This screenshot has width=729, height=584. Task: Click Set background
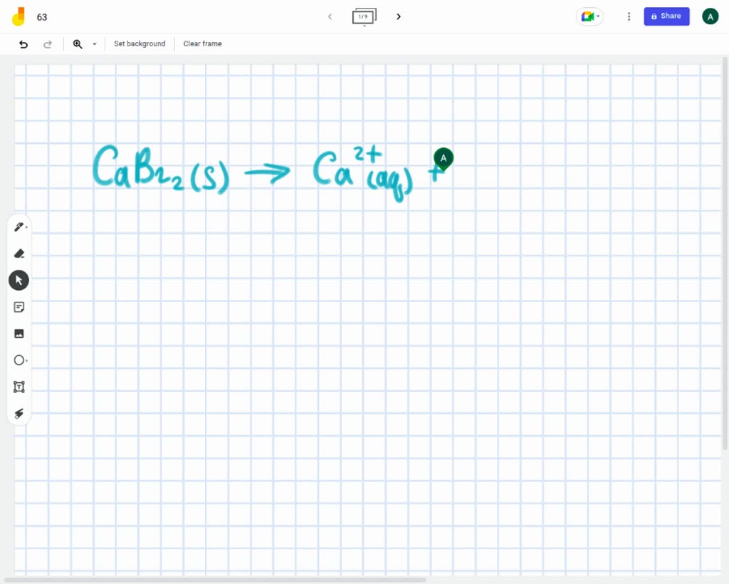pyautogui.click(x=140, y=43)
